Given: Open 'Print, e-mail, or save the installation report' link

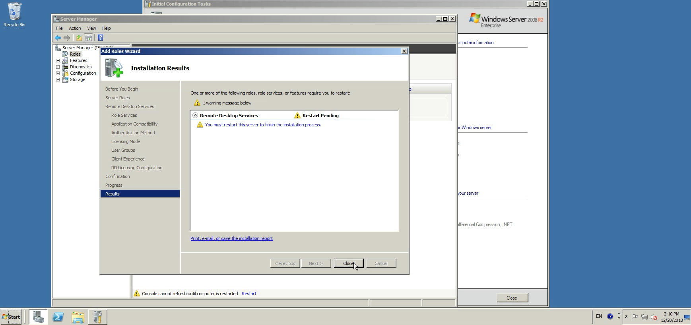Looking at the screenshot, I should 231,238.
